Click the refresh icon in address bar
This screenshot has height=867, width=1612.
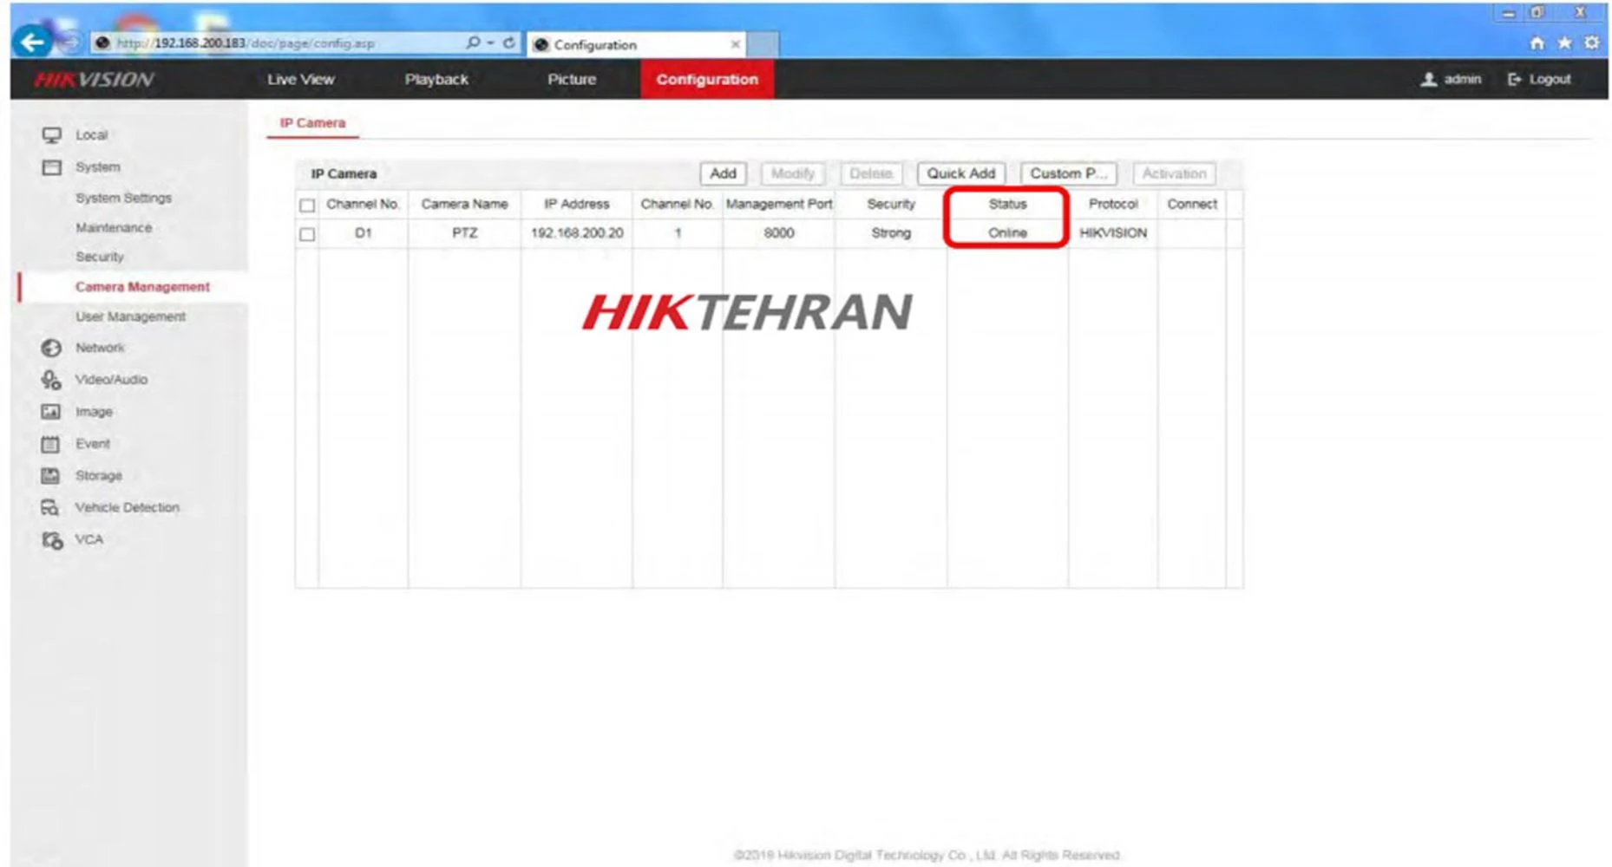coord(509,42)
